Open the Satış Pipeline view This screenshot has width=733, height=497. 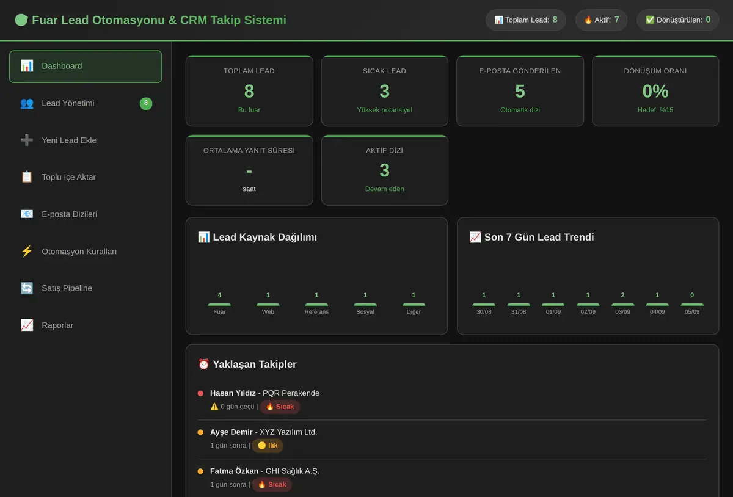[86, 288]
